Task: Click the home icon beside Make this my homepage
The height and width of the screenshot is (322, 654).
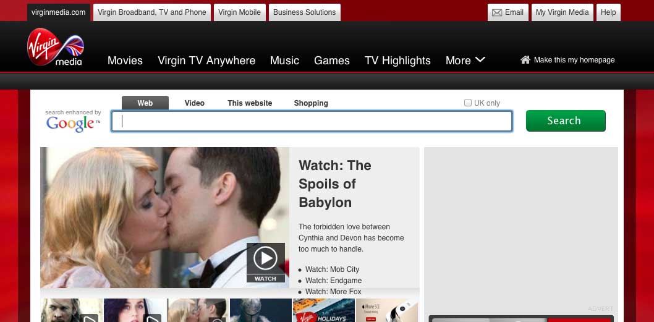Action: tap(525, 60)
